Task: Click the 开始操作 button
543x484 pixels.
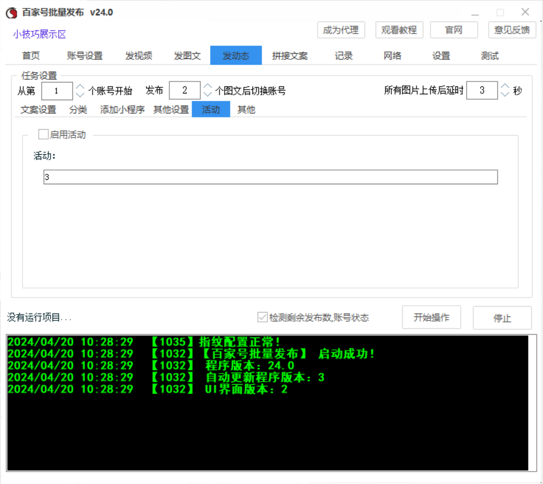Action: coord(431,317)
